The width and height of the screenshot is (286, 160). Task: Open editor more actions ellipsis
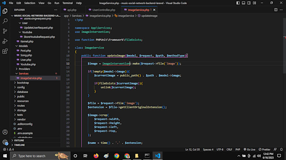[281, 10]
